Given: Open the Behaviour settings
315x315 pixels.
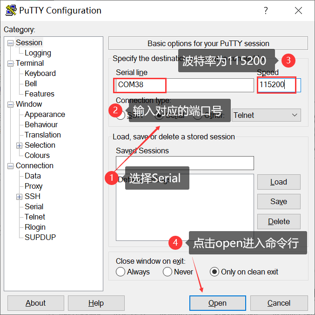Looking at the screenshot, I should click(x=41, y=125).
